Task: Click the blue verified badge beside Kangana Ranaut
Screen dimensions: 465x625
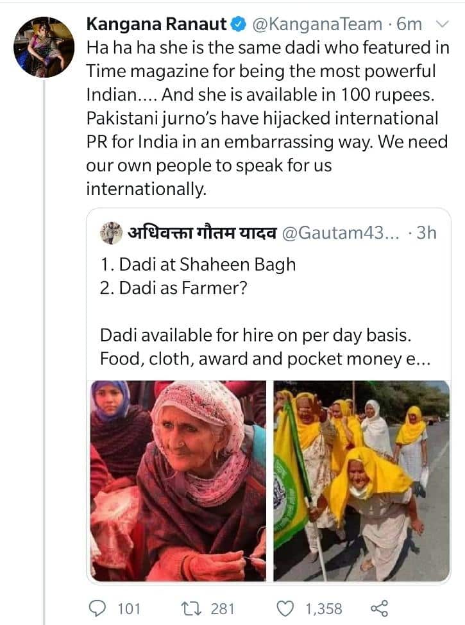Action: 236,23
